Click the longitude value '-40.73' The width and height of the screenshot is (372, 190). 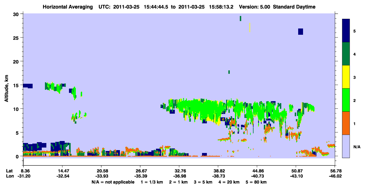tap(257, 176)
